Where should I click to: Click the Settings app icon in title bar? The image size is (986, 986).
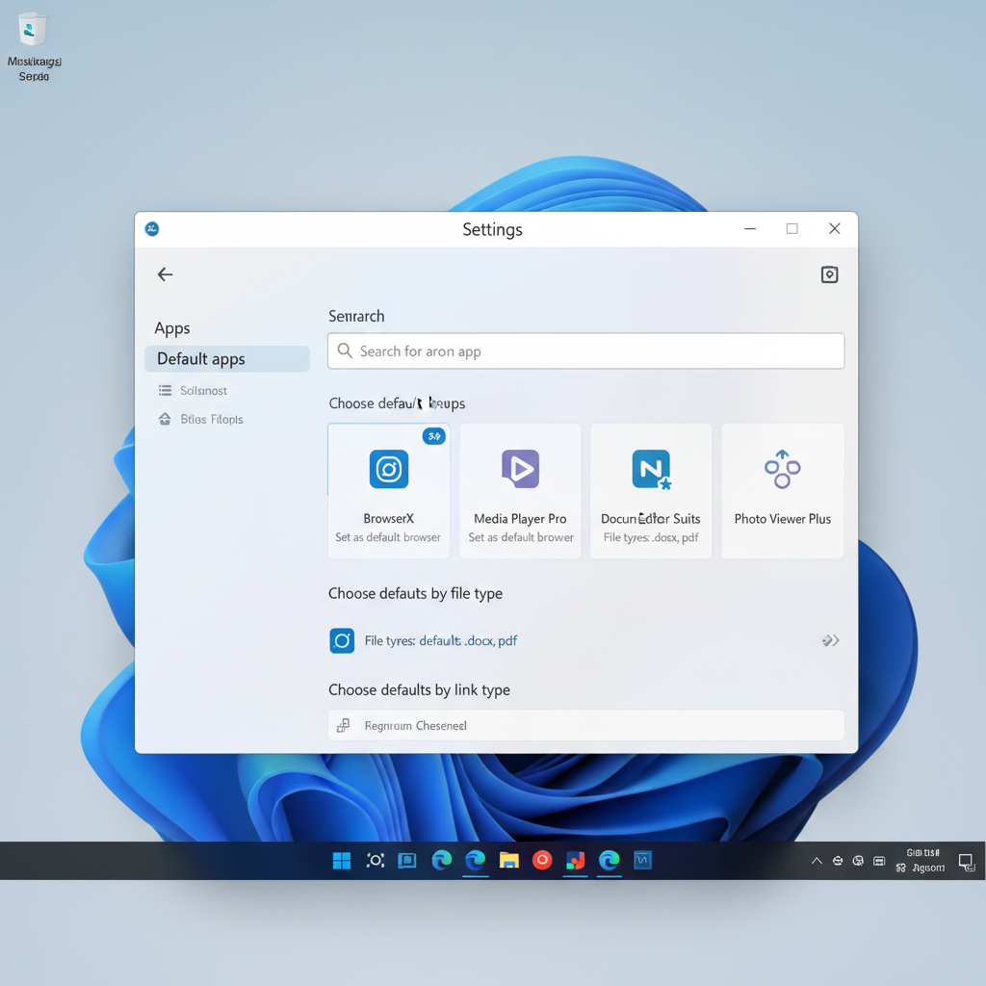click(152, 229)
